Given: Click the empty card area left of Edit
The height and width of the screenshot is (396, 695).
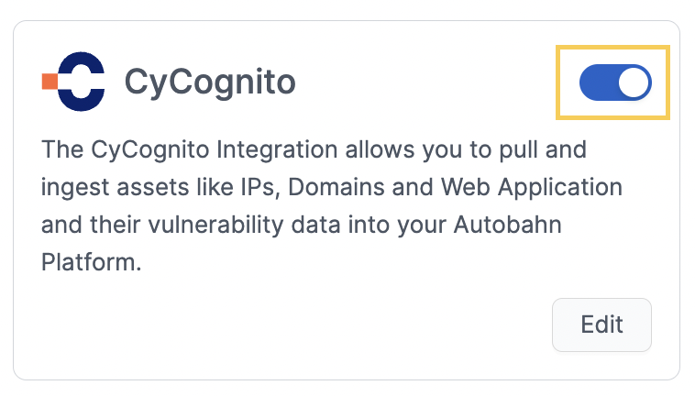Looking at the screenshot, I should pyautogui.click(x=292, y=324).
